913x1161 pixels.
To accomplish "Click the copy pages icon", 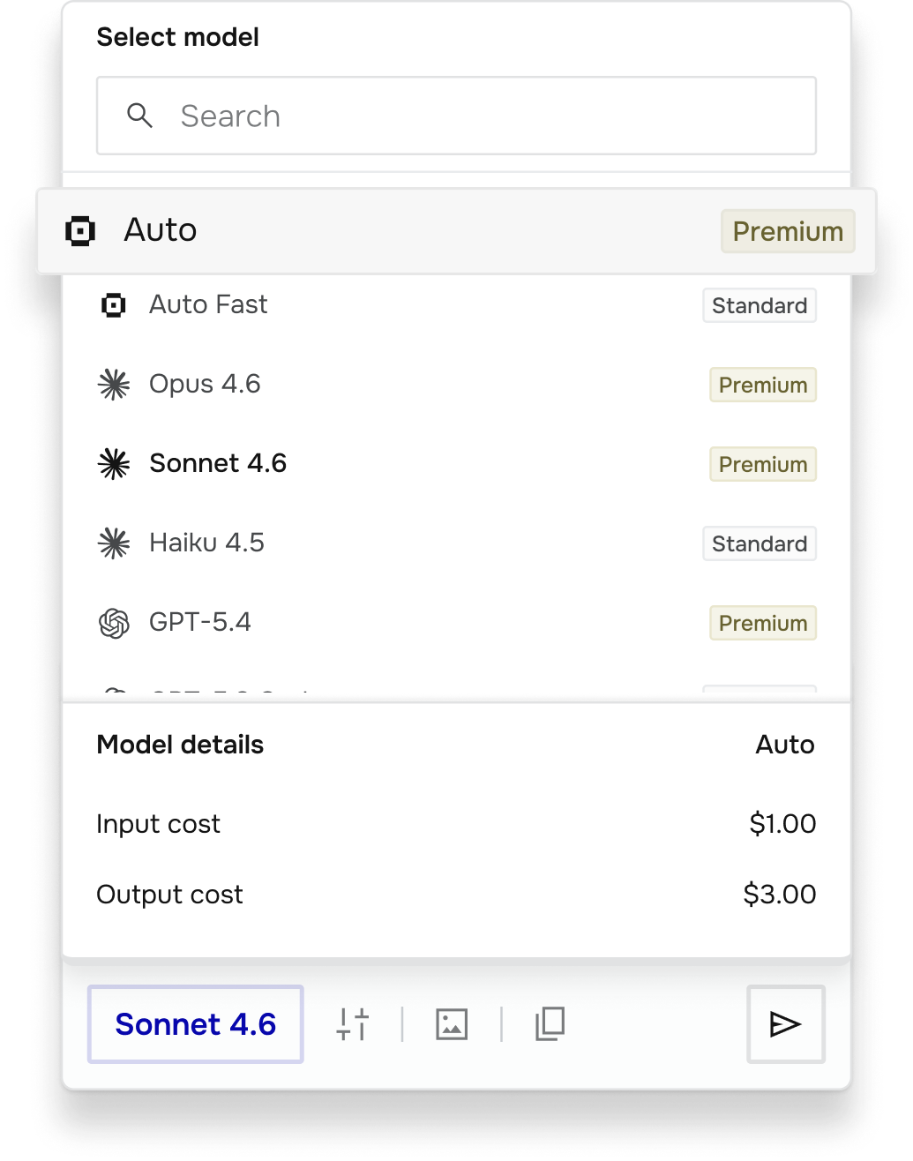I will tap(550, 1024).
